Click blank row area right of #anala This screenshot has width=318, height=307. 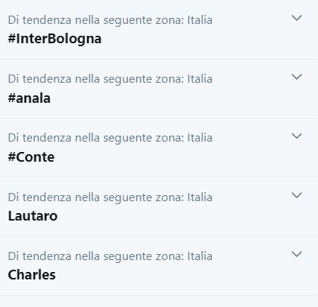[x=184, y=98]
